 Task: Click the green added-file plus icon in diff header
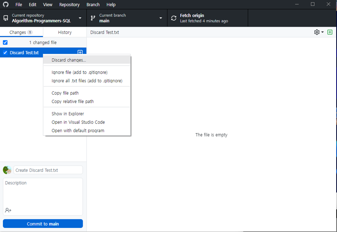(330, 32)
